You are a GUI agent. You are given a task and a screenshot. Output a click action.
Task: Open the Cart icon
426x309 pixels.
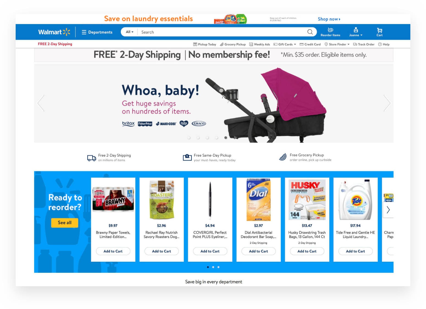point(380,32)
